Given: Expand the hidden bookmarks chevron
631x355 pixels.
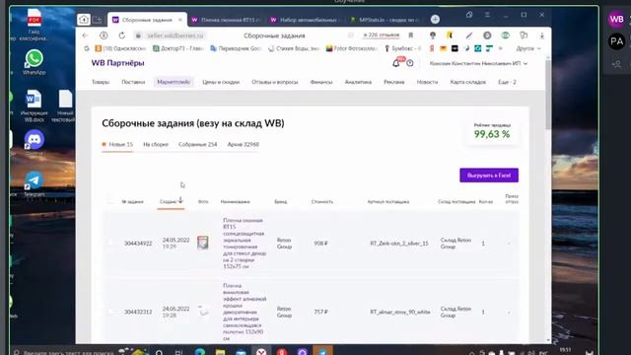Looking at the screenshot, I should click(501, 48).
